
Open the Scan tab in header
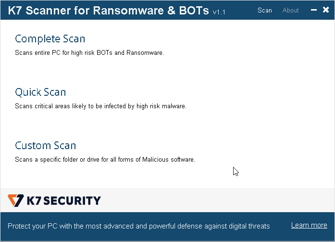click(264, 10)
